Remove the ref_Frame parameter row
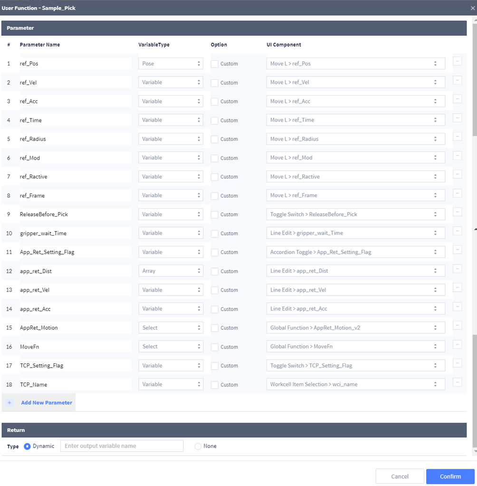The image size is (477, 486). [x=457, y=193]
